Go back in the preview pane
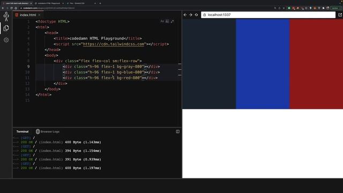Viewport: 343px width, 193px height. (x=185, y=15)
